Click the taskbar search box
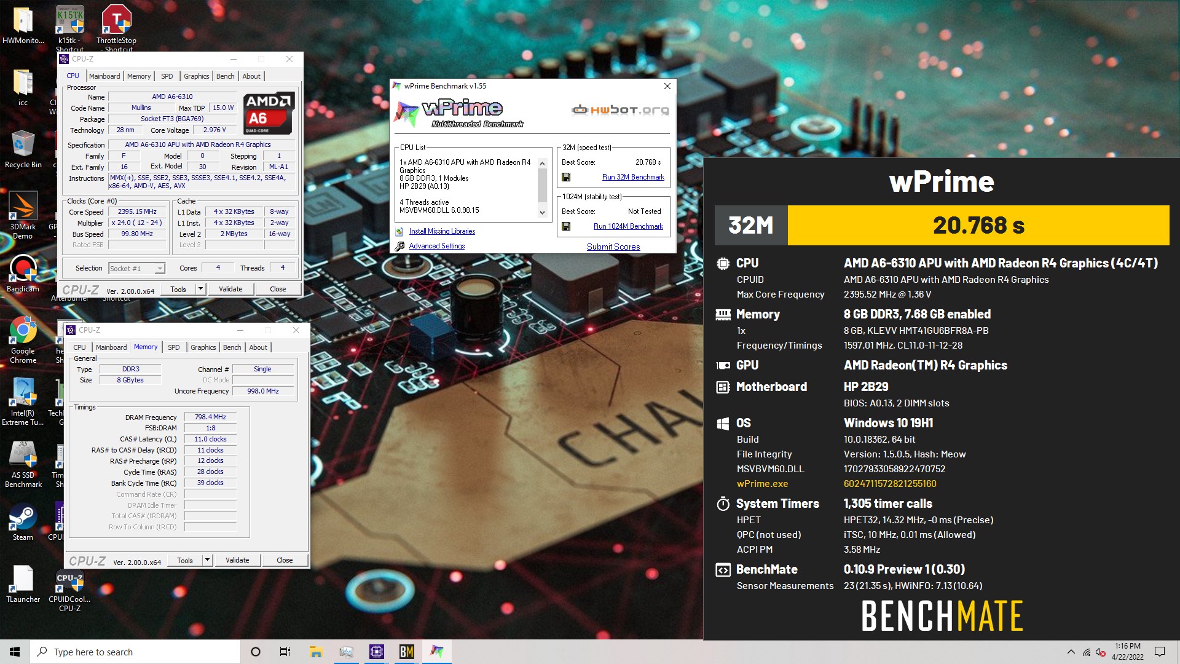This screenshot has height=664, width=1180. (x=135, y=652)
